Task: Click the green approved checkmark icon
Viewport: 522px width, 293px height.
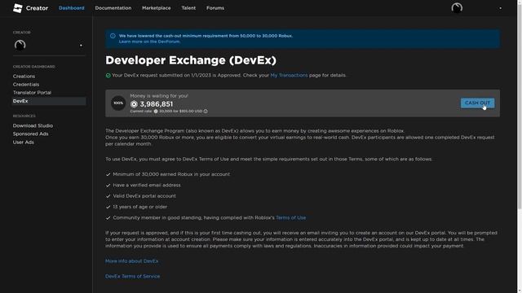Action: coord(108,76)
